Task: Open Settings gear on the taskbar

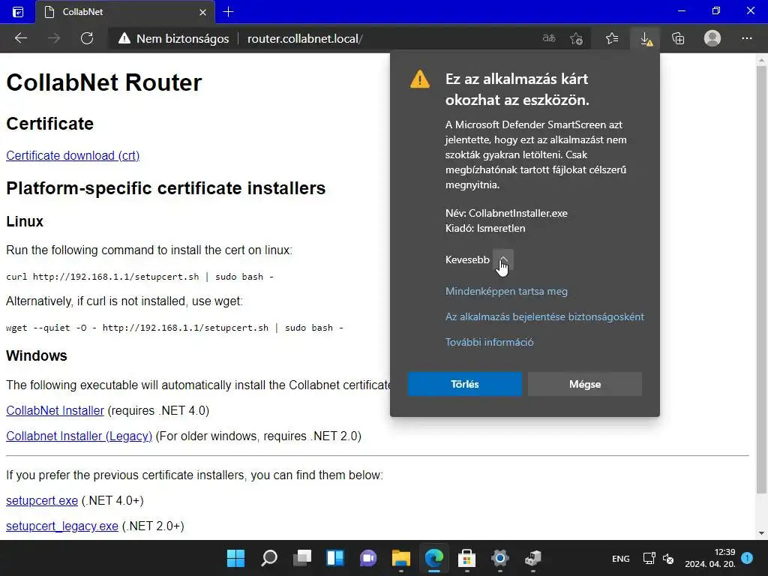Action: tap(500, 558)
